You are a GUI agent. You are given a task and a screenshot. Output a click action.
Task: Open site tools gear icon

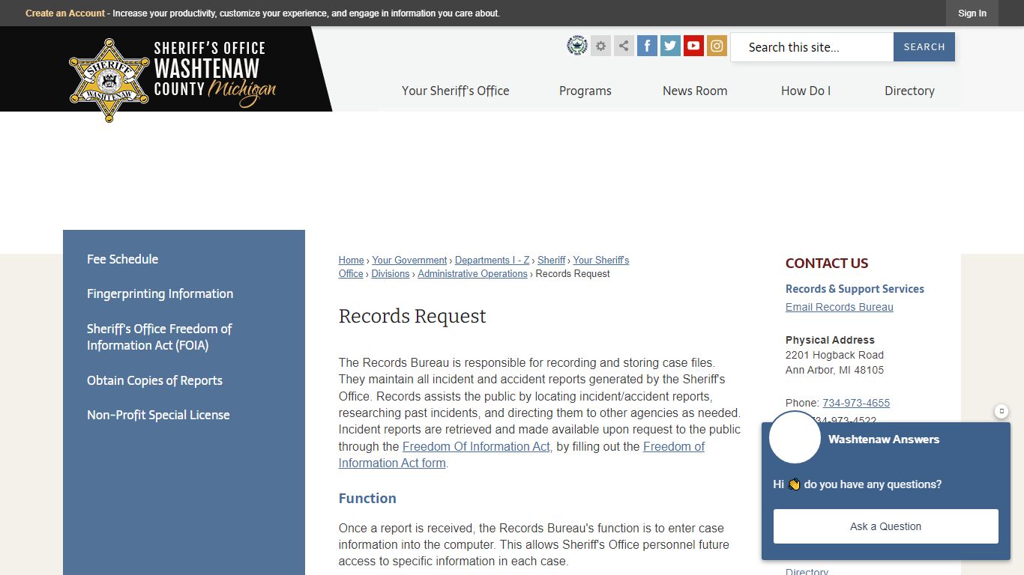click(600, 46)
